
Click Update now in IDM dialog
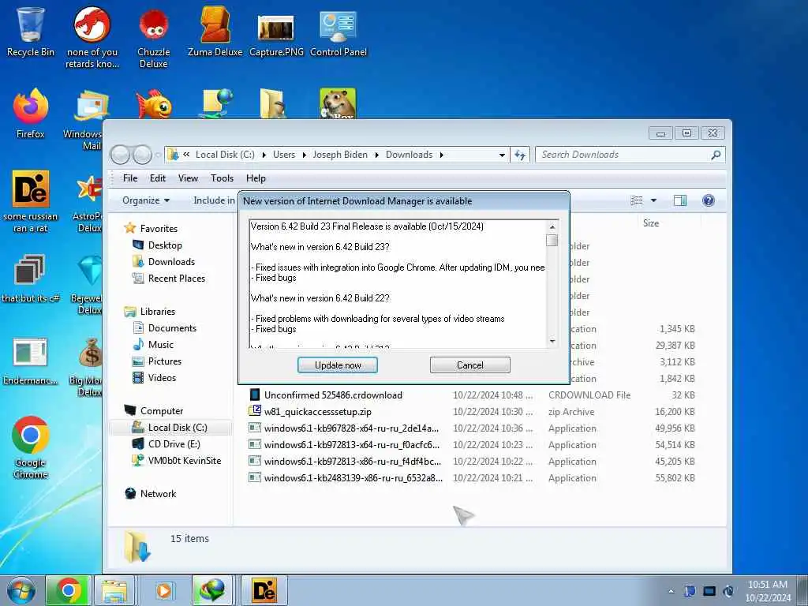coord(338,365)
